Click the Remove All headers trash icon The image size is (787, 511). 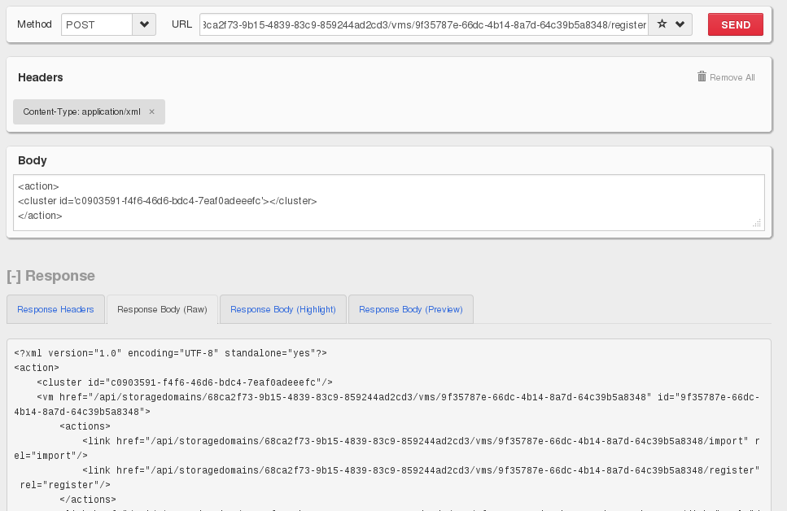pyautogui.click(x=702, y=76)
